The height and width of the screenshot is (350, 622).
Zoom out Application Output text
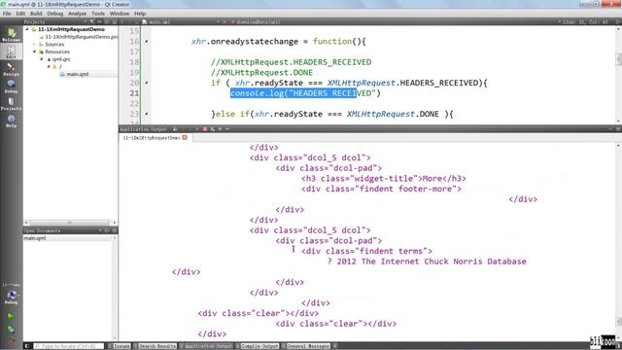[x=227, y=129]
